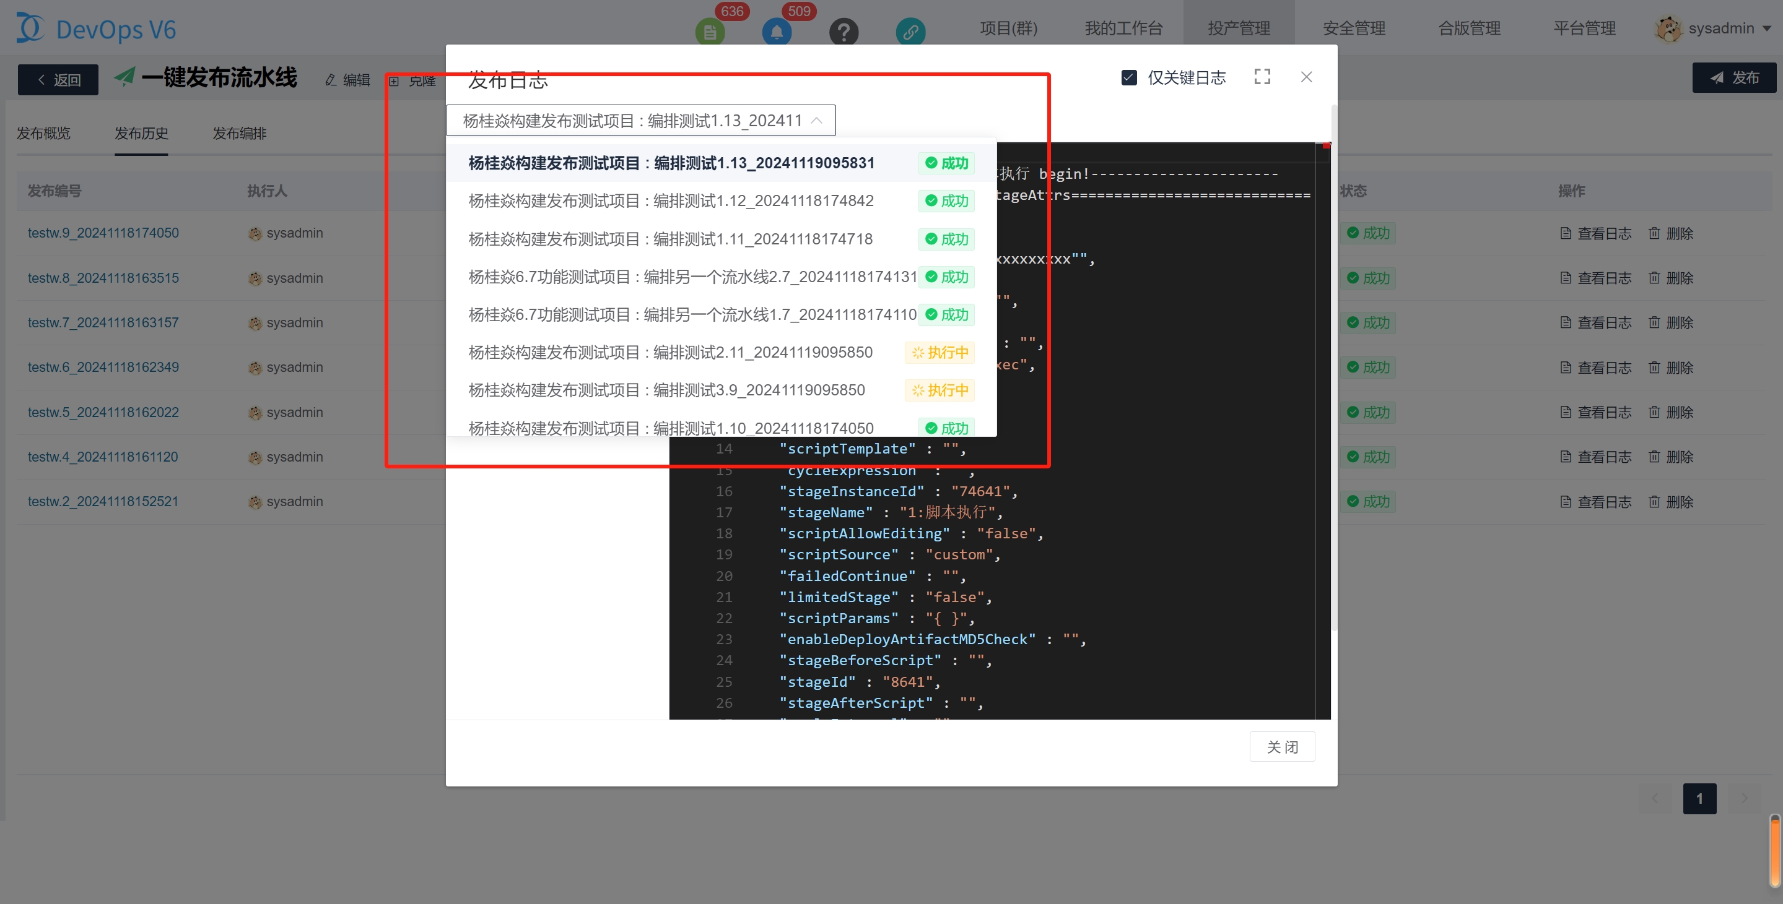Click the 关闭 button in dialog footer
This screenshot has width=1783, height=904.
(x=1281, y=747)
